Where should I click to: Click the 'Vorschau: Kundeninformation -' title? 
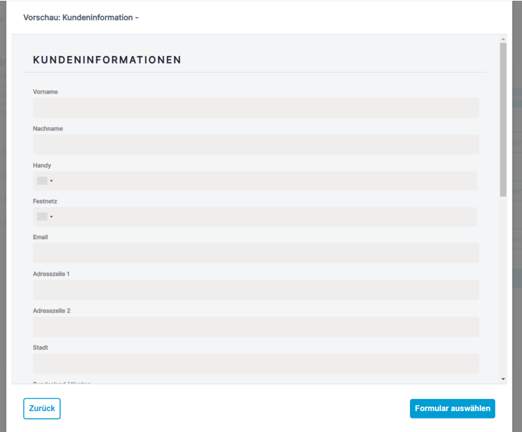click(x=81, y=17)
